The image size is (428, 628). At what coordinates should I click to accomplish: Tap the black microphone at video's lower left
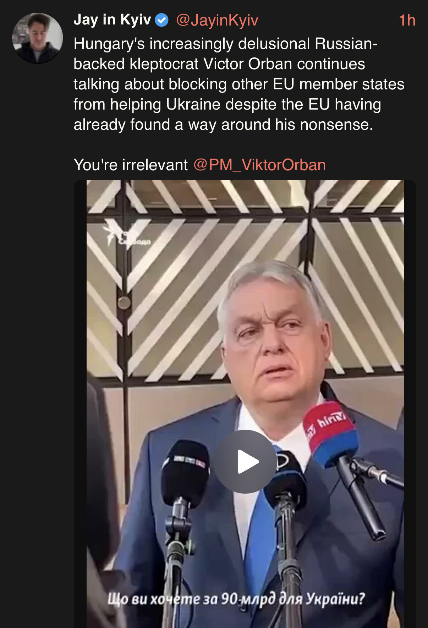(185, 472)
